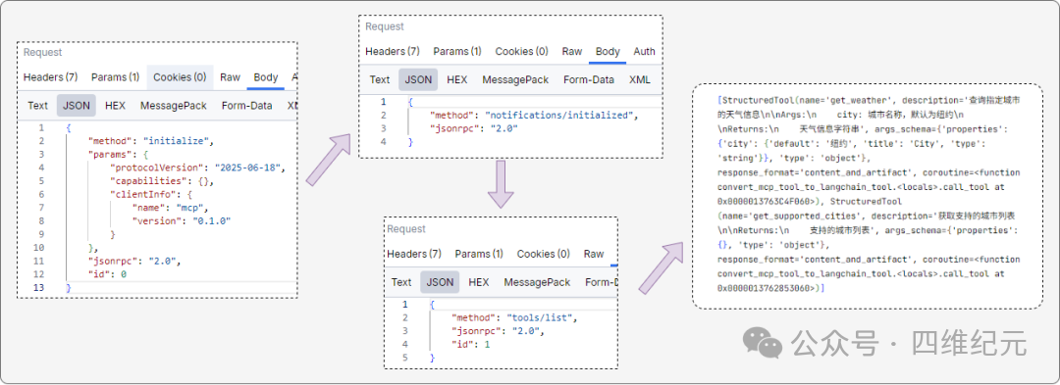Viewport: 1060px width, 385px height.
Task: Pick Form-Data format in initialize request panel
Action: (246, 106)
